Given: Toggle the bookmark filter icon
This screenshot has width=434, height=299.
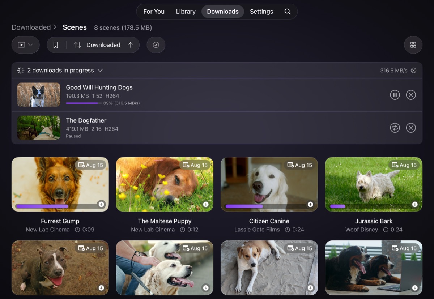Looking at the screenshot, I should coord(56,45).
